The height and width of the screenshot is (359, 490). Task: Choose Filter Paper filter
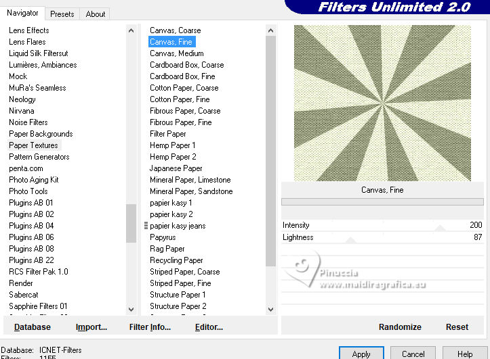tap(168, 134)
